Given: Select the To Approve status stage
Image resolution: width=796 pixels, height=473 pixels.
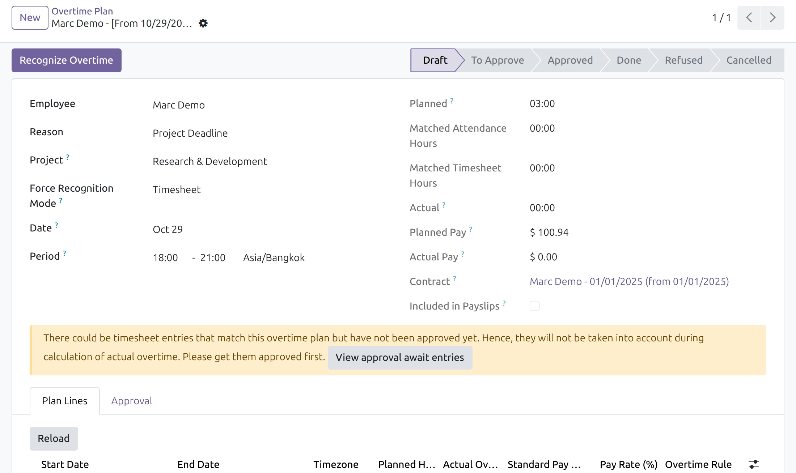Looking at the screenshot, I should point(497,60).
